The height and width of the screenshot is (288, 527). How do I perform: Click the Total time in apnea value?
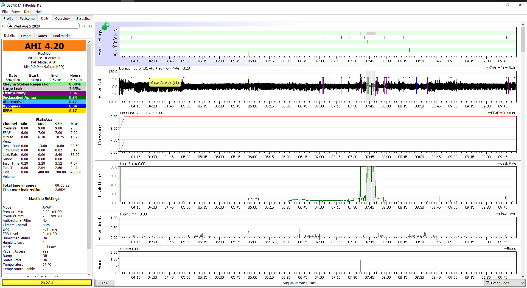62,185
